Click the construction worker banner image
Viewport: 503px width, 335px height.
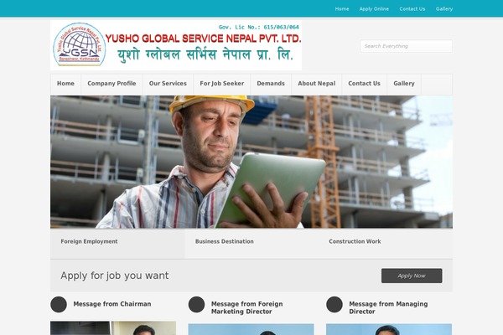(x=251, y=162)
